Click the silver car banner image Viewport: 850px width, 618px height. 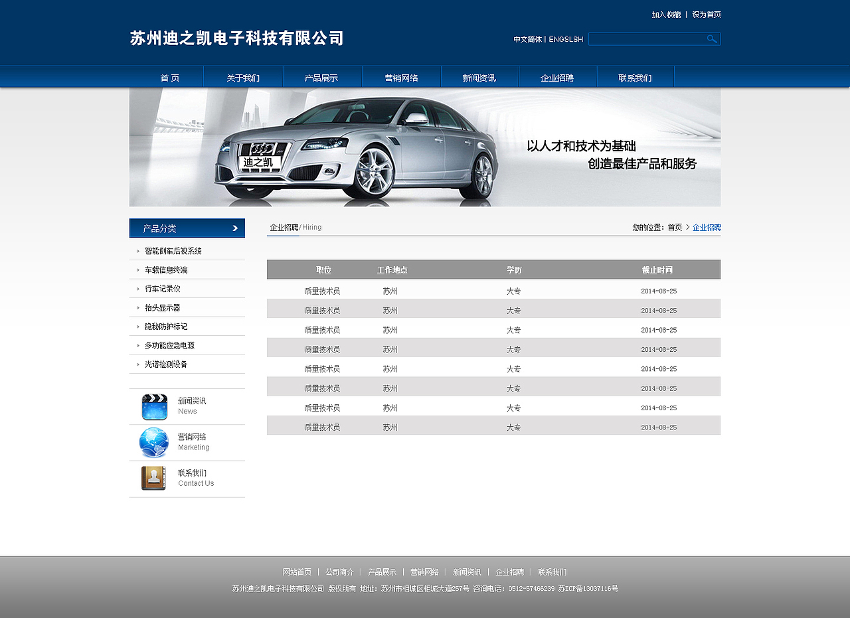425,147
